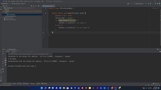Open the Project view dropdown
Viewport: 161px width, 90px height.
click(6, 6)
